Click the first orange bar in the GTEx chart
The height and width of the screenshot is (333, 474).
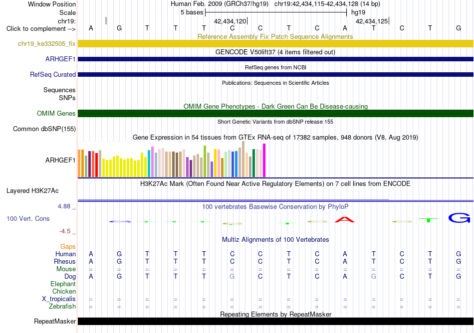(x=79, y=164)
